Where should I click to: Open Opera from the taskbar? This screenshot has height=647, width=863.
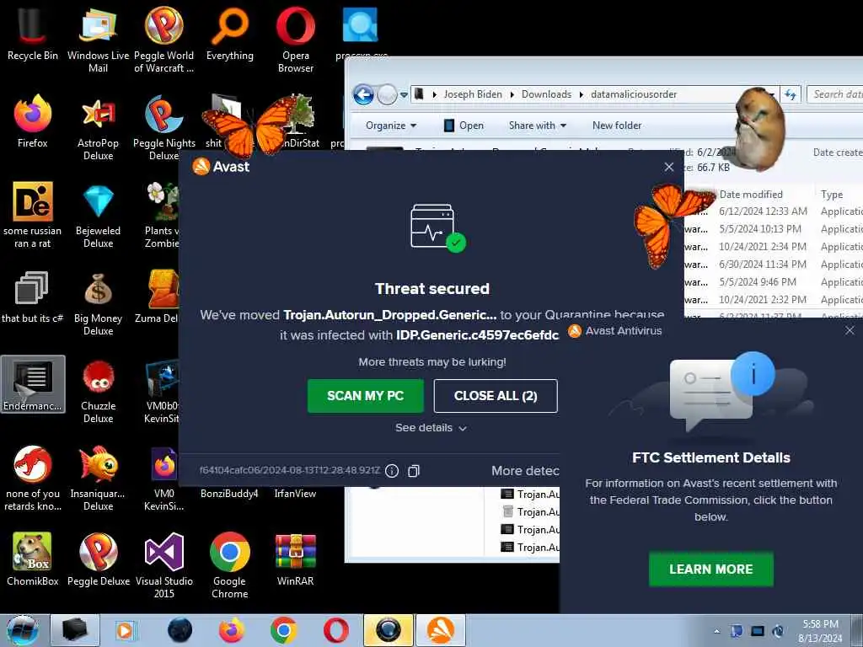pos(335,630)
